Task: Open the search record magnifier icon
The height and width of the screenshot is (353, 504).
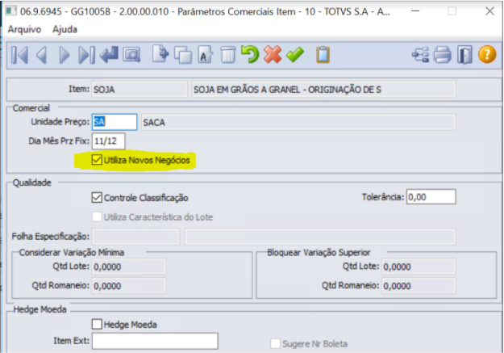Action: pyautogui.click(x=131, y=55)
